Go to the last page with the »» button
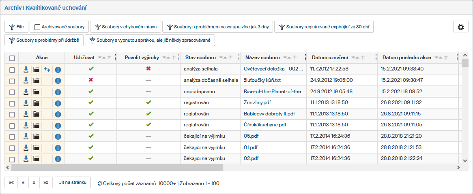 pos(46,183)
